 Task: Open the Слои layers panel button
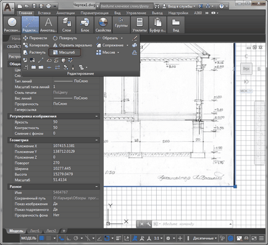click(67, 25)
